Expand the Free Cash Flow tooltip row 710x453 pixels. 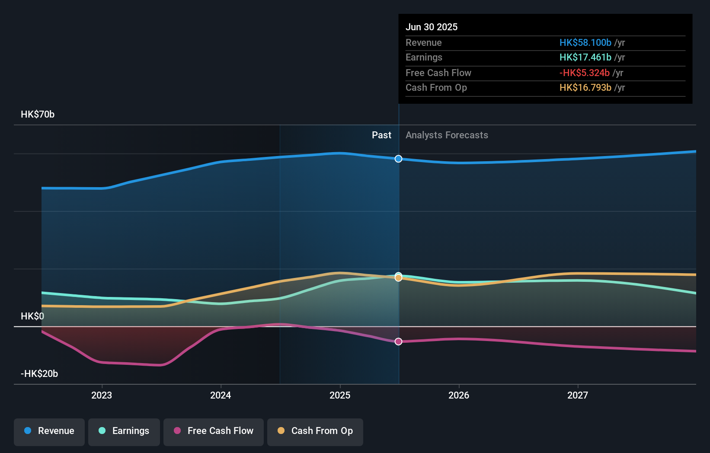coord(438,73)
